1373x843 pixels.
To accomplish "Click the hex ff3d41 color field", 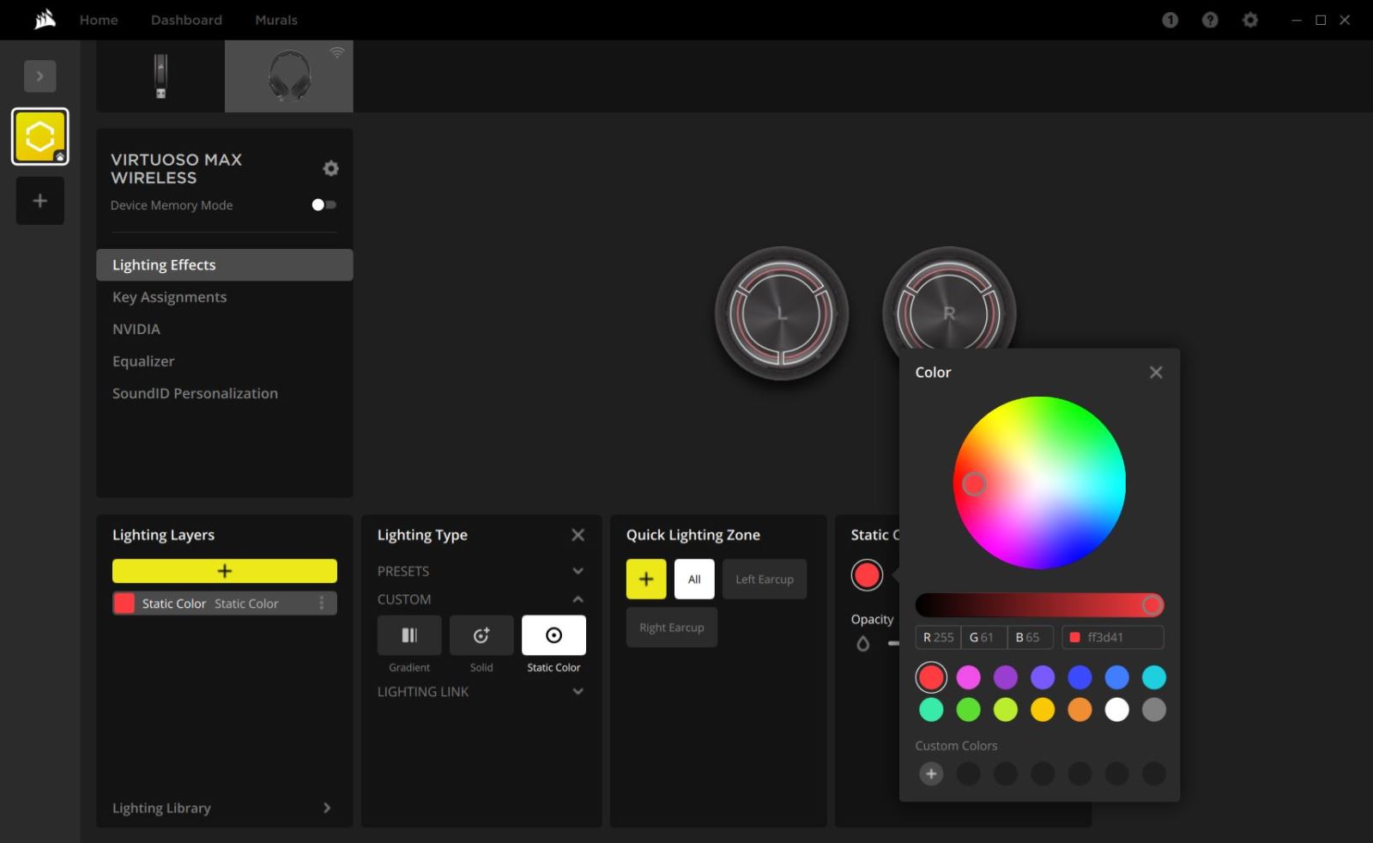I will point(1113,637).
